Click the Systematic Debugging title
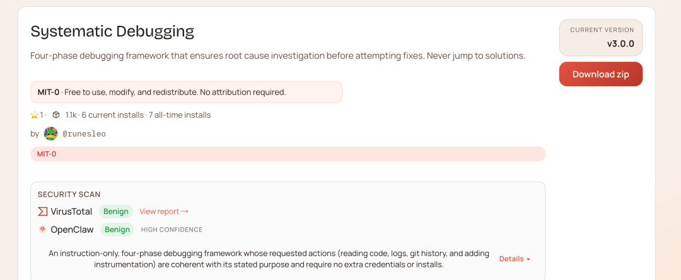The width and height of the screenshot is (681, 280). coord(112,31)
